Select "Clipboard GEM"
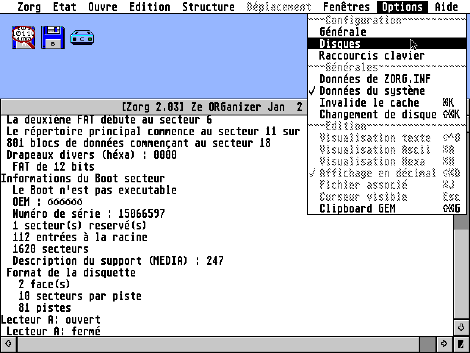The width and height of the screenshot is (470, 353). pyautogui.click(x=358, y=208)
